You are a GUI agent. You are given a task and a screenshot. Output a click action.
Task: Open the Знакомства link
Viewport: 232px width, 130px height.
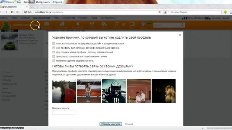click(x=69, y=18)
